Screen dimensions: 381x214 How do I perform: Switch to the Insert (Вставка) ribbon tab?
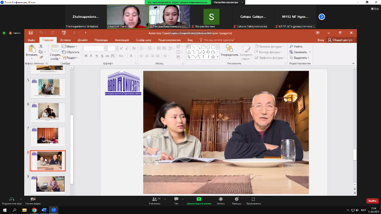pyautogui.click(x=65, y=40)
